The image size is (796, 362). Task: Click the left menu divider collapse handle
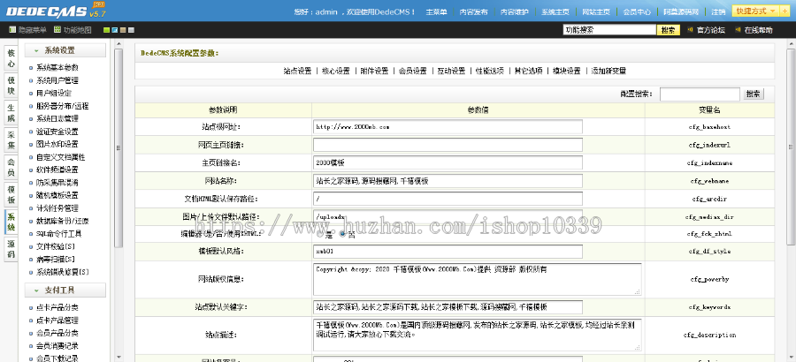click(119, 148)
